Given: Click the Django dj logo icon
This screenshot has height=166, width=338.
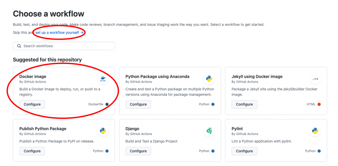Looking at the screenshot, I should click(x=209, y=131).
